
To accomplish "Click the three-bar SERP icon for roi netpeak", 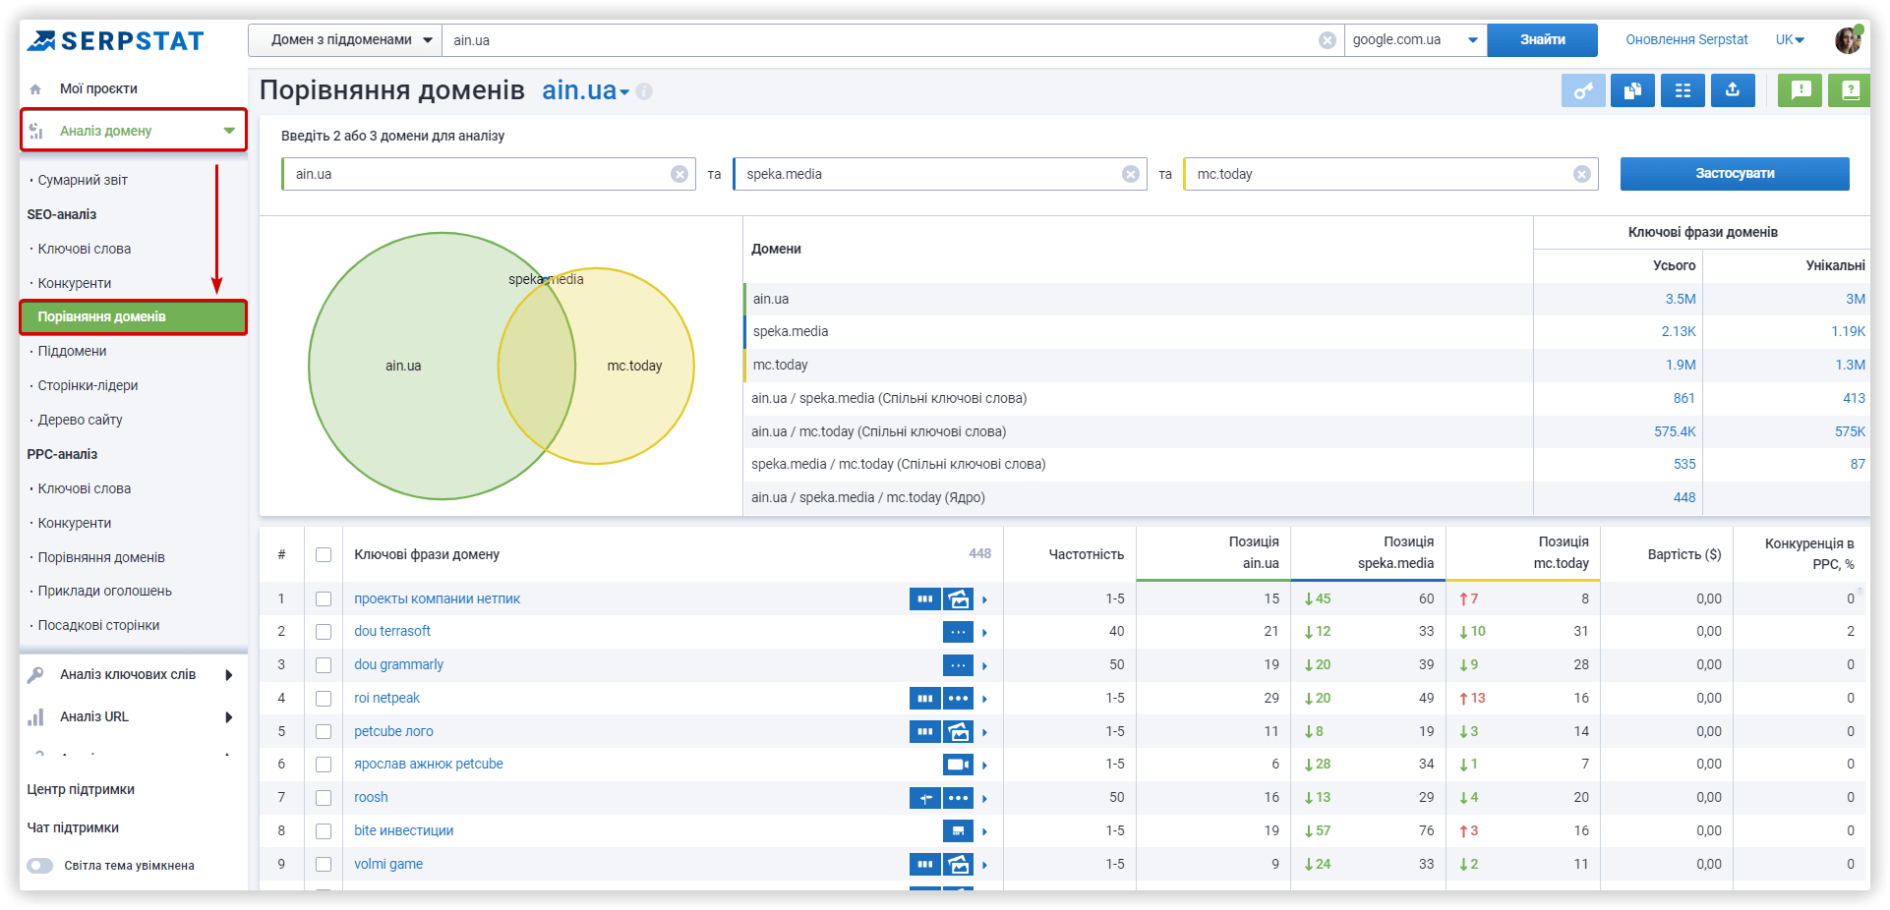I will [x=925, y=699].
